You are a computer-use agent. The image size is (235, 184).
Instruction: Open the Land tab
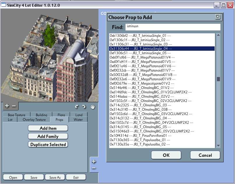79,115
